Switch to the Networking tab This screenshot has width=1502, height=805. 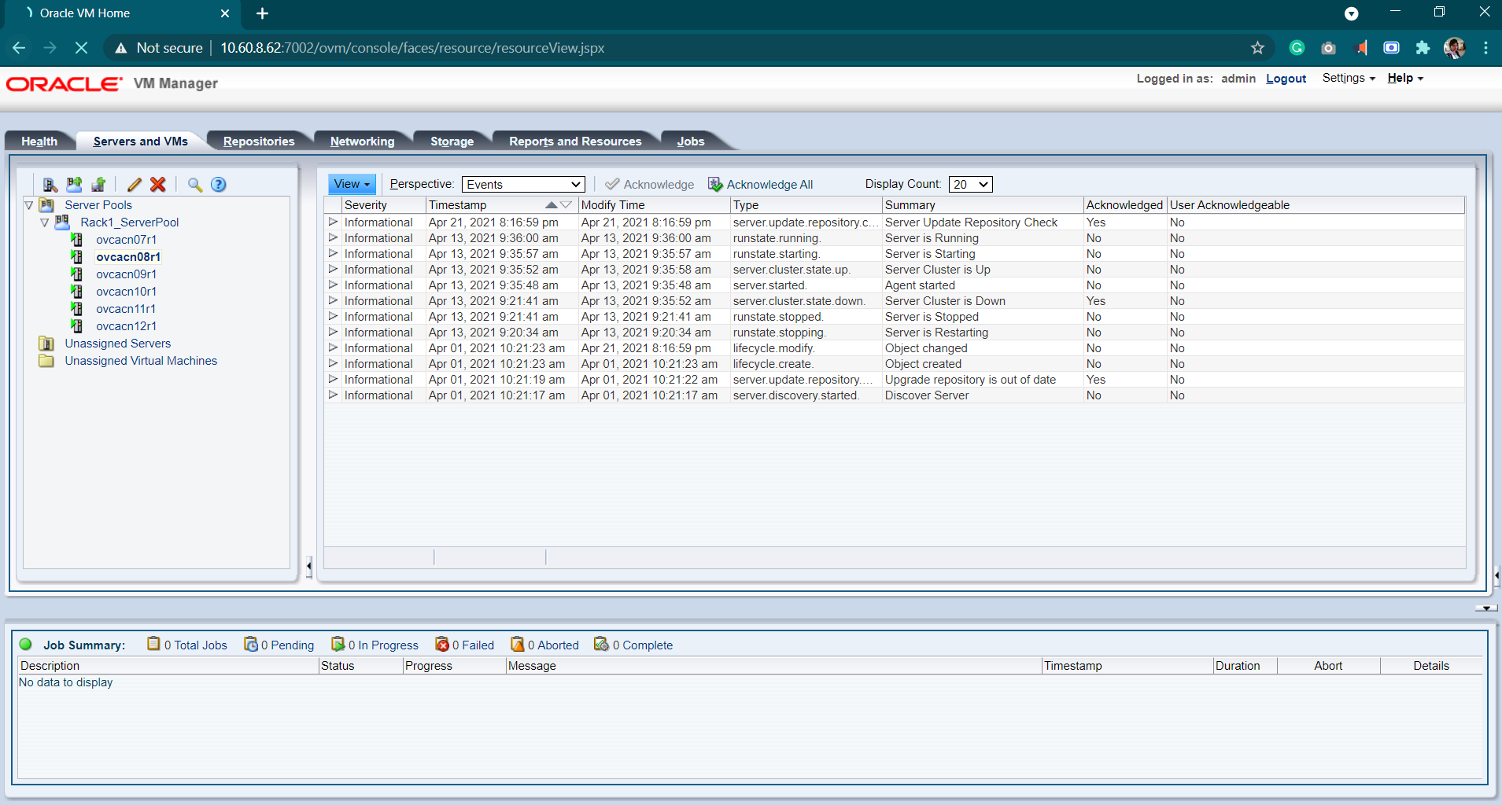362,142
